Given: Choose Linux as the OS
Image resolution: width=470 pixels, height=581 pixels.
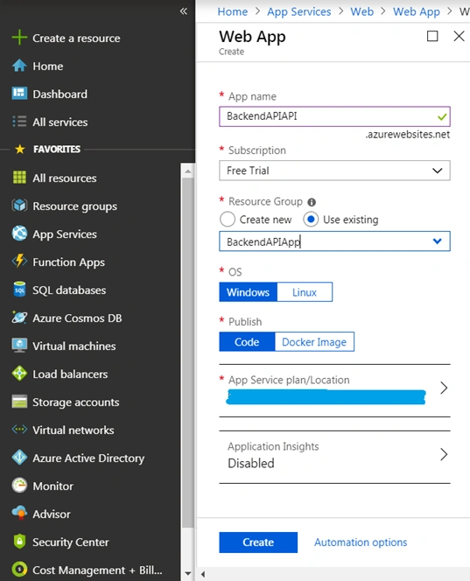Looking at the screenshot, I should [305, 292].
